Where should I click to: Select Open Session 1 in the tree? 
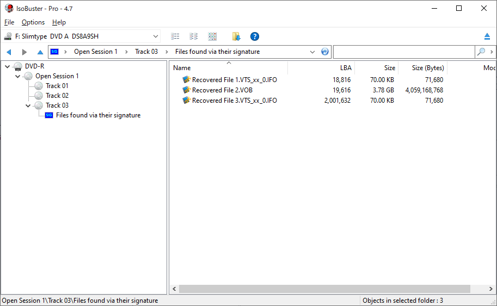tap(57, 76)
